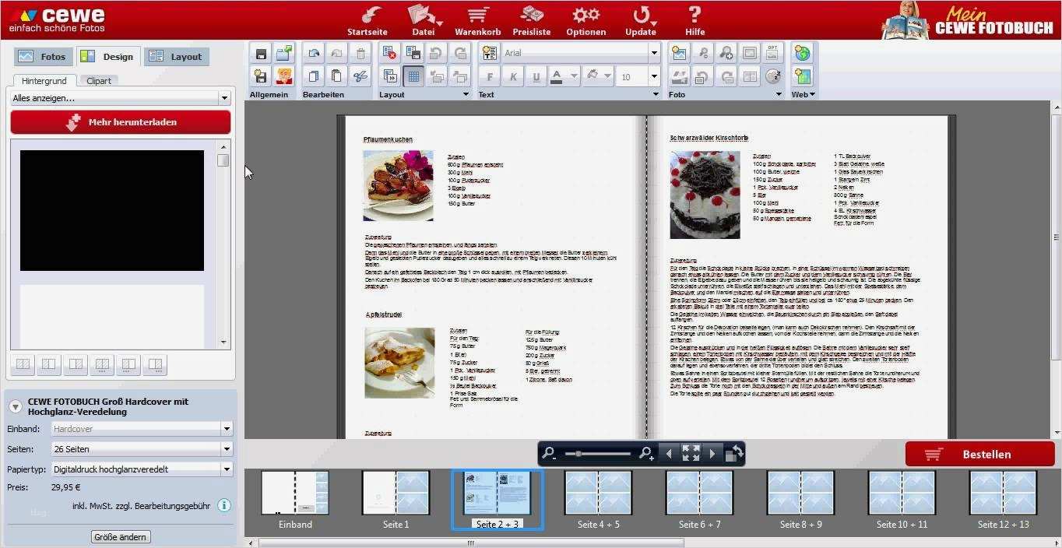
Task: Select the scissors cut tool in Bearbeiten
Action: click(x=360, y=77)
